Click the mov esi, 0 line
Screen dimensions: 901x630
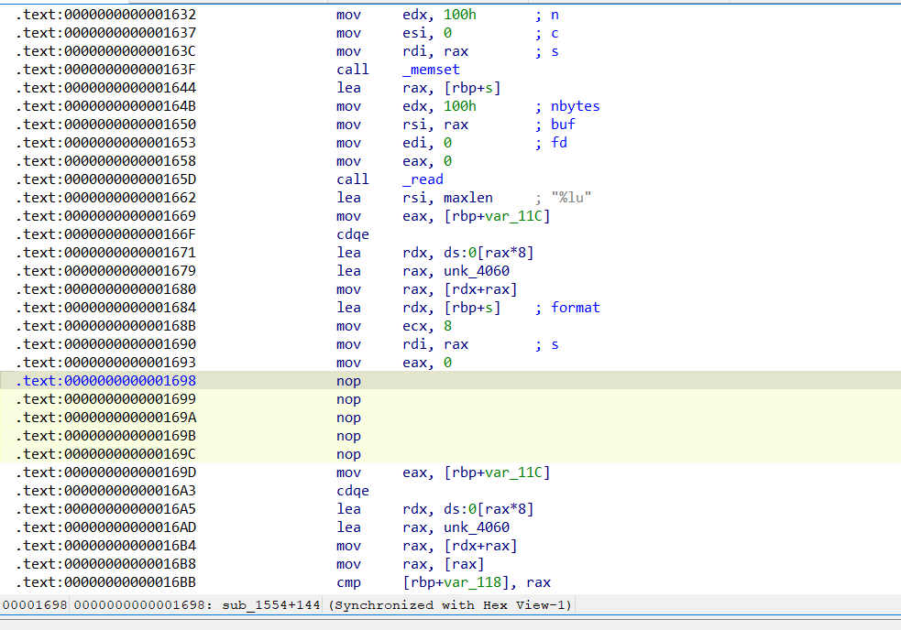point(394,33)
